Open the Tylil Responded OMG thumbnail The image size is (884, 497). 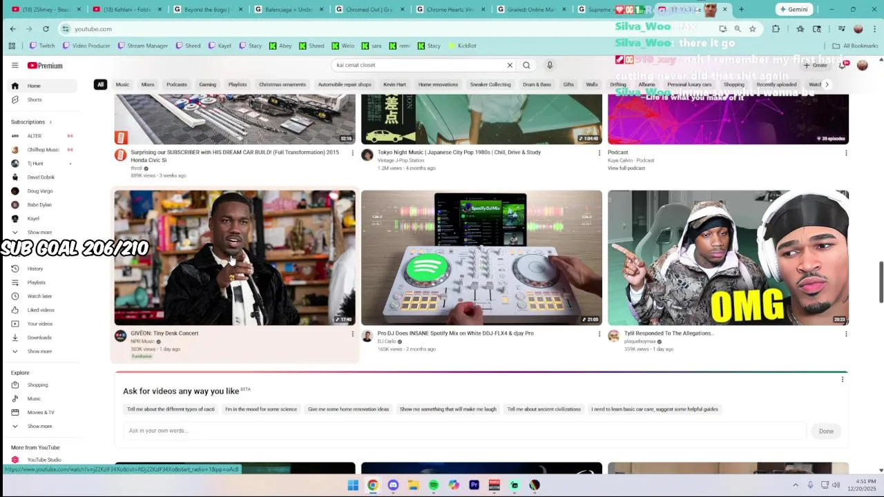click(728, 257)
